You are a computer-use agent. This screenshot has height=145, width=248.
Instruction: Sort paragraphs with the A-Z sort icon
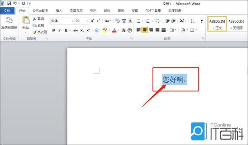(x=193, y=21)
